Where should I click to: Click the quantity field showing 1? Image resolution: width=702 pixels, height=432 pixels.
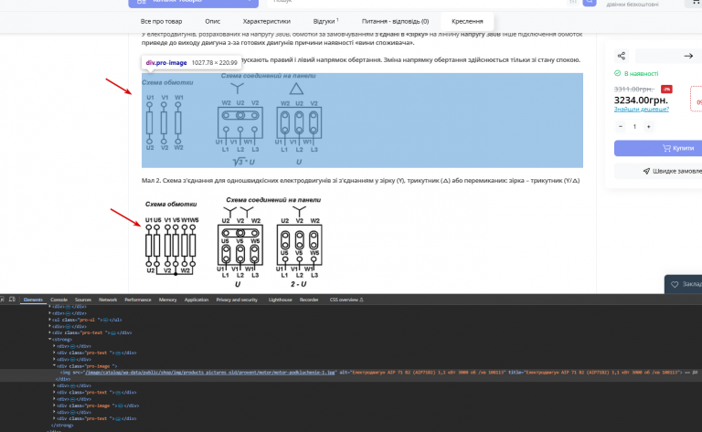(634, 127)
